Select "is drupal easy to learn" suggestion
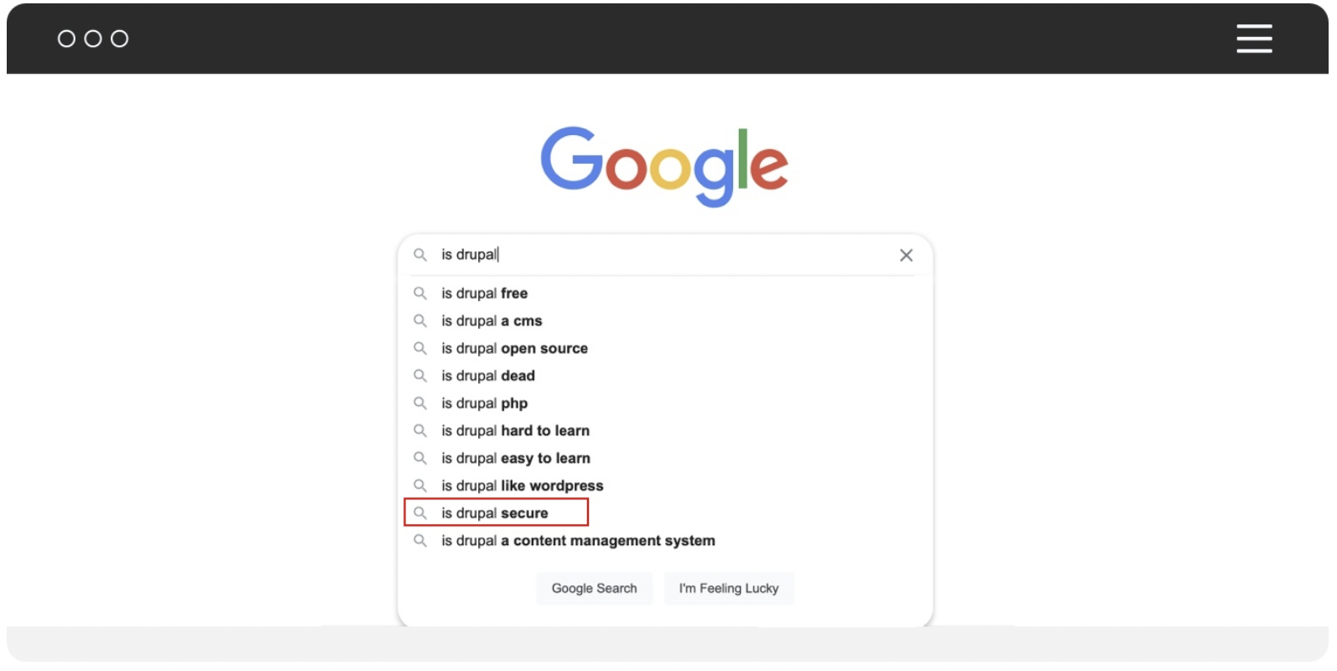 coord(516,459)
